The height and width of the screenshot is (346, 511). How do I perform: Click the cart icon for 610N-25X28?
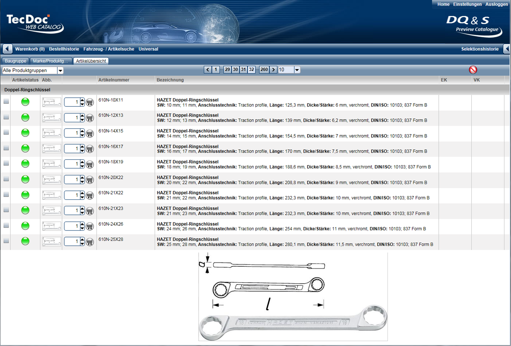tap(90, 242)
